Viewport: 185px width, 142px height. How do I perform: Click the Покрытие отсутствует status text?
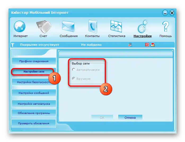click(40, 45)
